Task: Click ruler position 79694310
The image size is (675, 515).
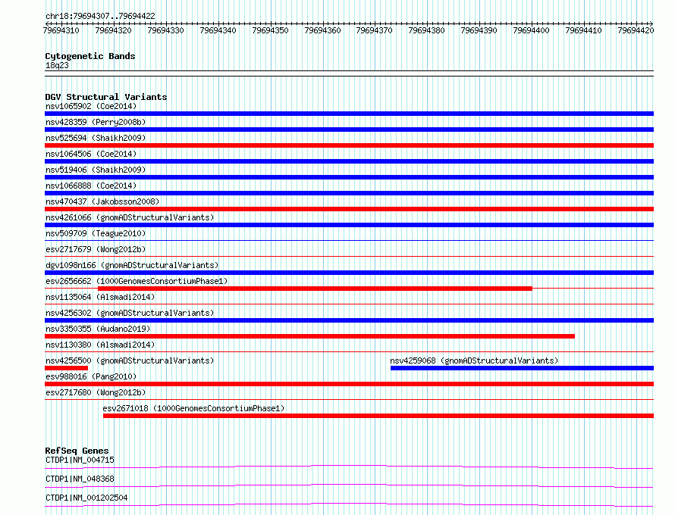Action: pos(61,30)
